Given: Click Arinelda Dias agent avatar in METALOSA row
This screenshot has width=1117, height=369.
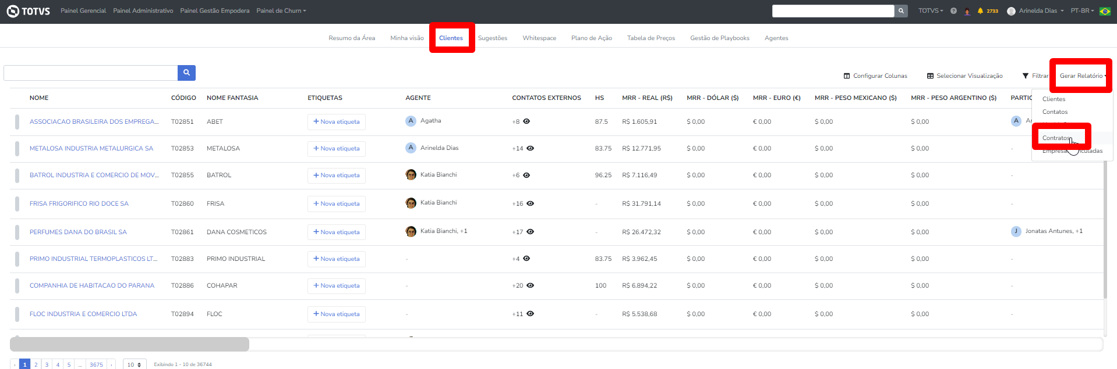Looking at the screenshot, I should [411, 148].
